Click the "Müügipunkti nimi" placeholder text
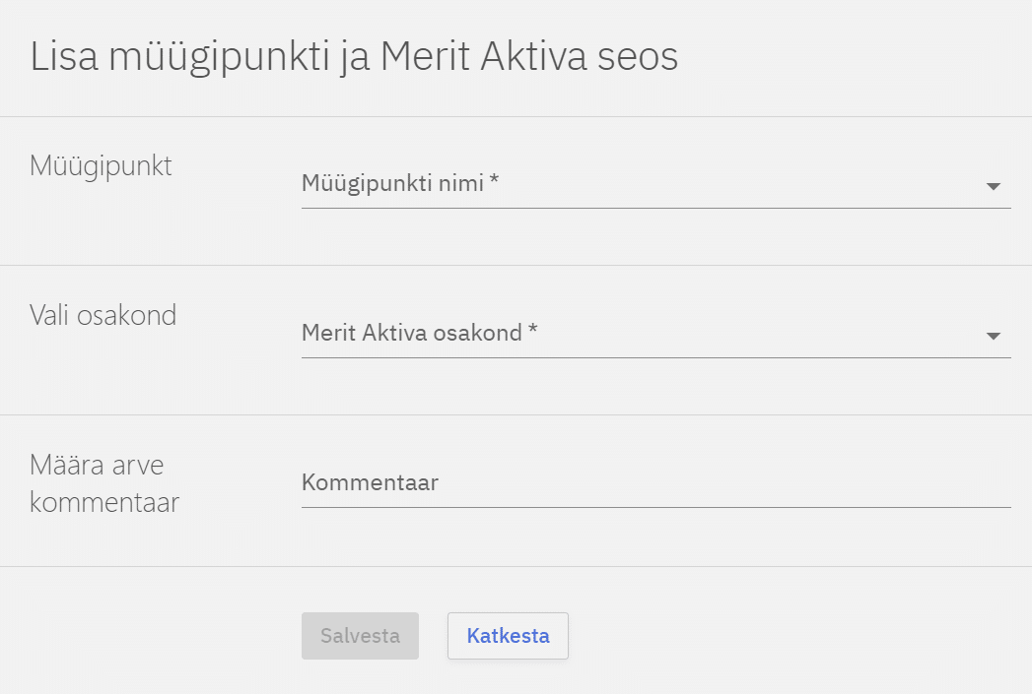This screenshot has width=1032, height=694. pyautogui.click(x=392, y=183)
